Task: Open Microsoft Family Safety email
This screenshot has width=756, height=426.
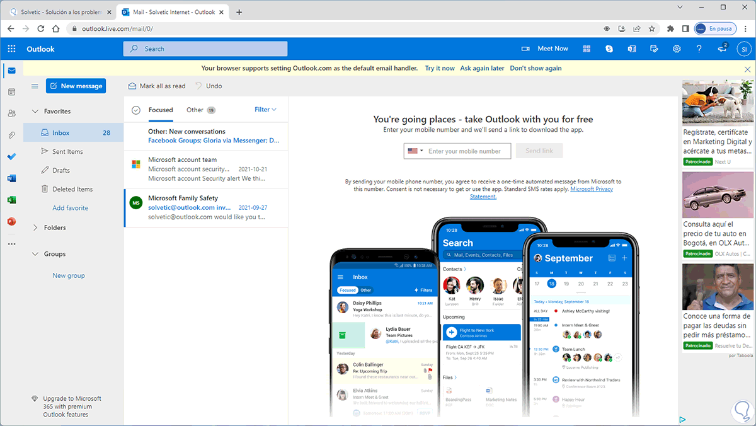Action: click(x=206, y=208)
